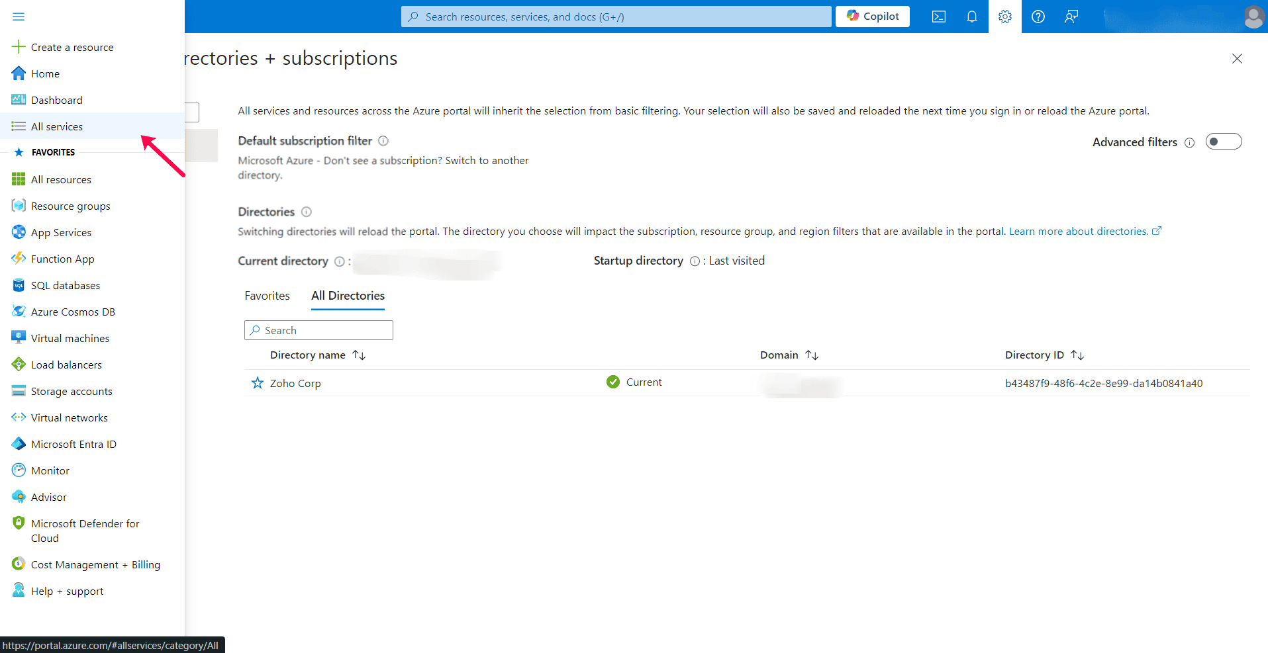1268x653 pixels.
Task: Click the directory ID b43487f9 value
Action: (1104, 384)
